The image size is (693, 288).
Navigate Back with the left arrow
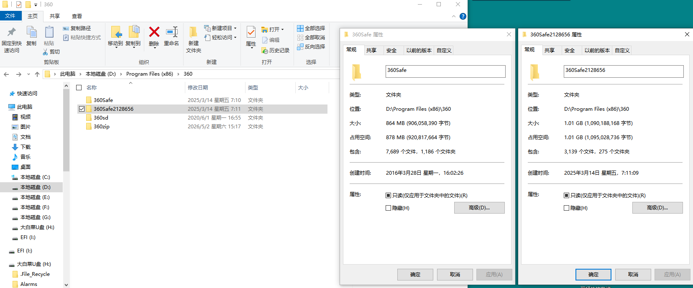[x=6, y=74]
